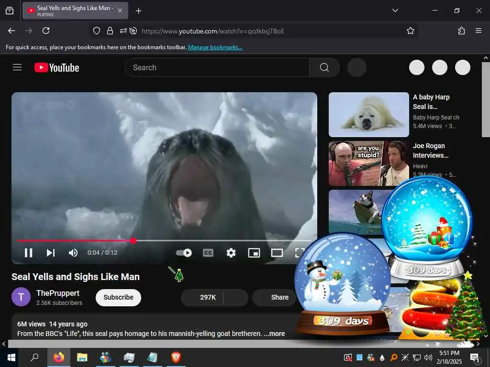Open Joe Rogan Interviews video thumbnail
490x367 pixels.
coord(369,163)
